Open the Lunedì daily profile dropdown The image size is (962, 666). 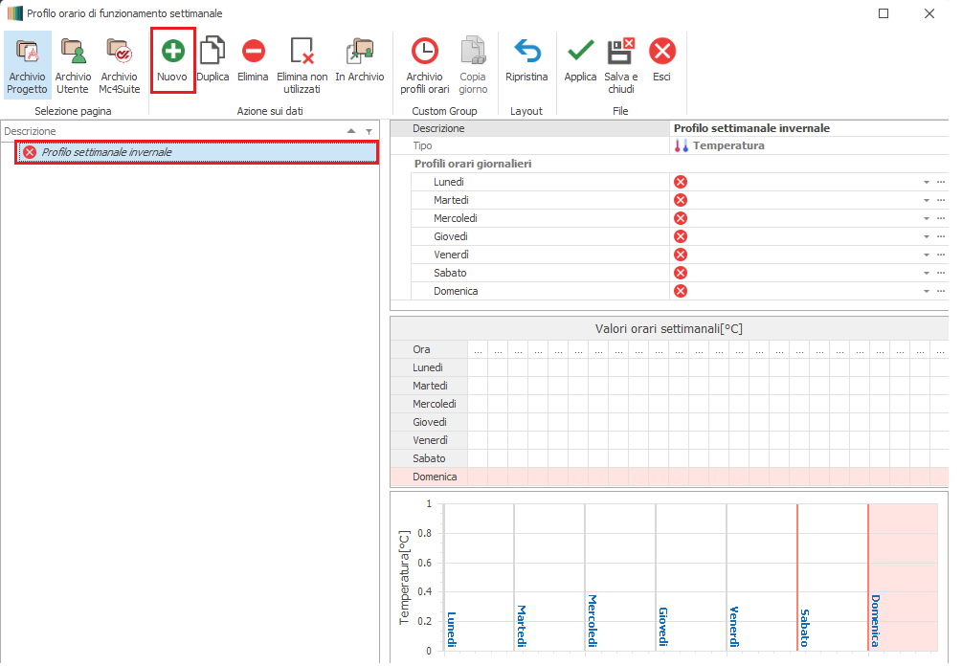[x=926, y=182]
